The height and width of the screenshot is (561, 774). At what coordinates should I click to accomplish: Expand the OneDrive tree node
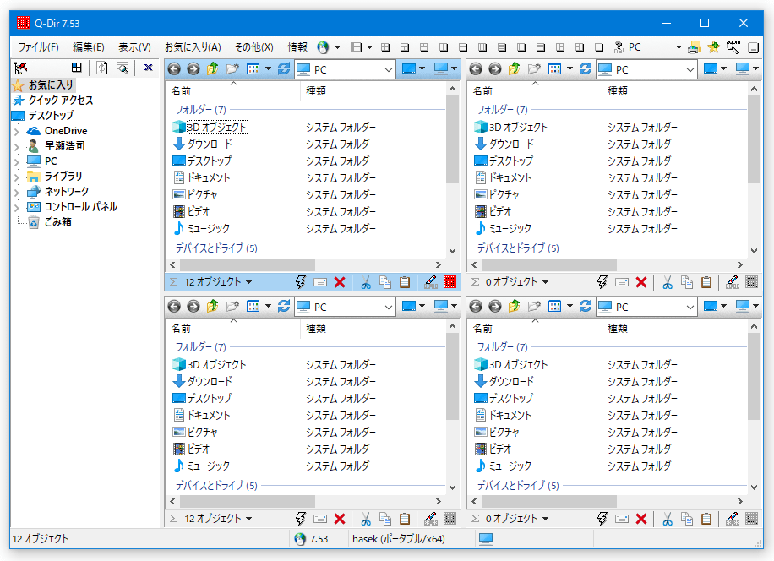[x=17, y=131]
